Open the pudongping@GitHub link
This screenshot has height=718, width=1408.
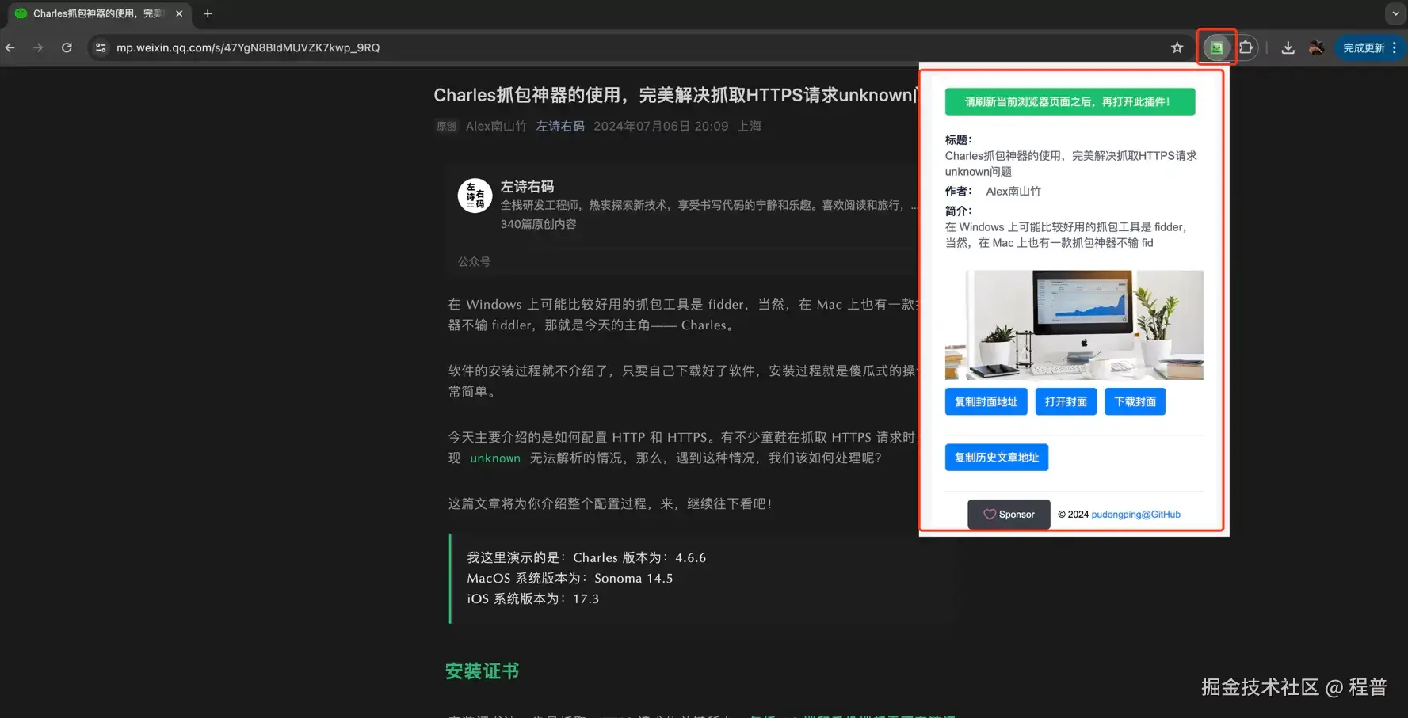(x=1135, y=514)
